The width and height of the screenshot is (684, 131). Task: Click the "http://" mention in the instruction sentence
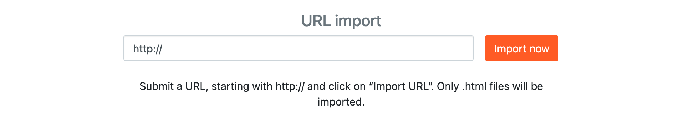click(x=290, y=86)
